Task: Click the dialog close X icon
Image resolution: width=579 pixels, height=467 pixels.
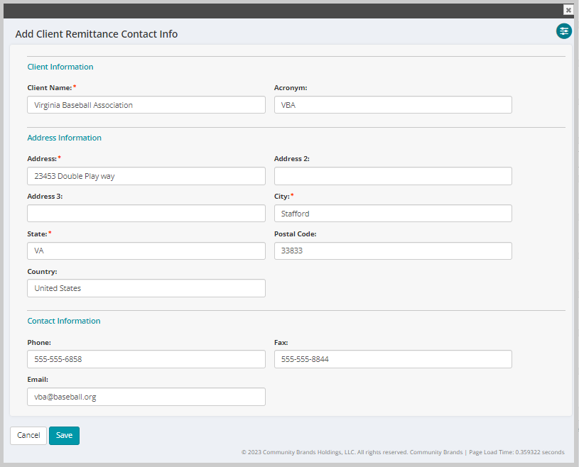Action: coord(568,10)
